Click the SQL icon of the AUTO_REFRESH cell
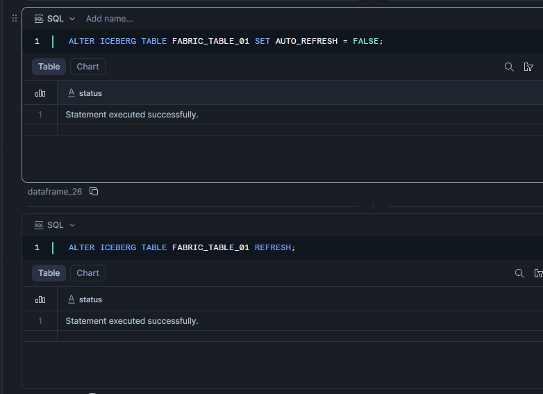Image resolution: width=543 pixels, height=394 pixels. coord(39,19)
